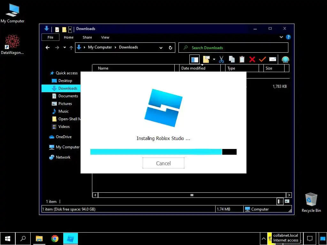Viewport: 327px width, 245px height.
Task: Open the Windows Start menu
Action: (8, 239)
